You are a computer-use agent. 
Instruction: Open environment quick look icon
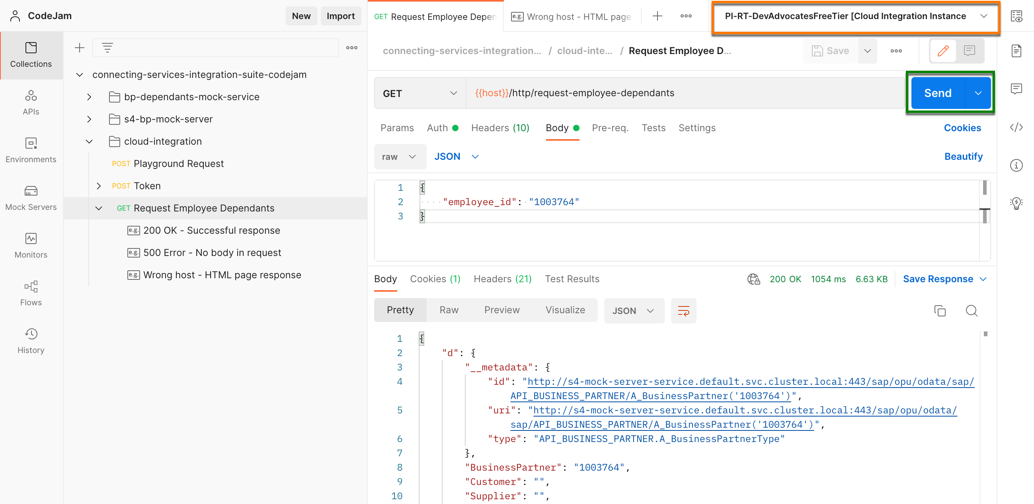point(1016,16)
